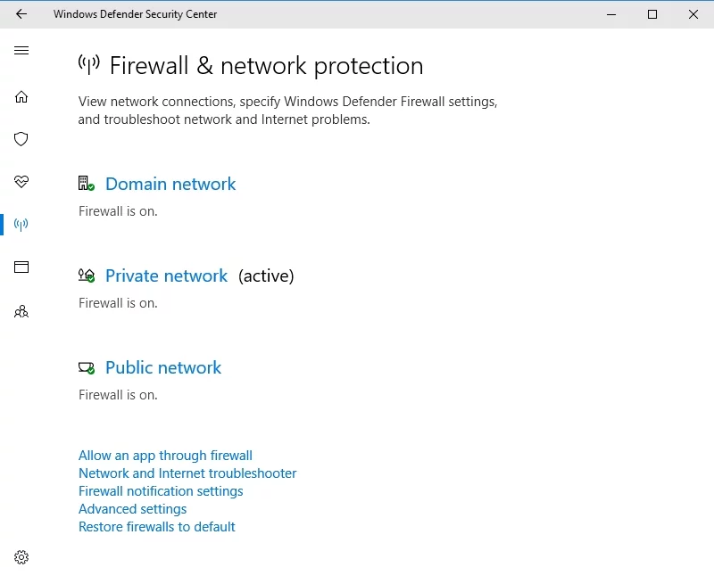This screenshot has height=584, width=714.
Task: Open Advanced settings link
Action: (133, 509)
